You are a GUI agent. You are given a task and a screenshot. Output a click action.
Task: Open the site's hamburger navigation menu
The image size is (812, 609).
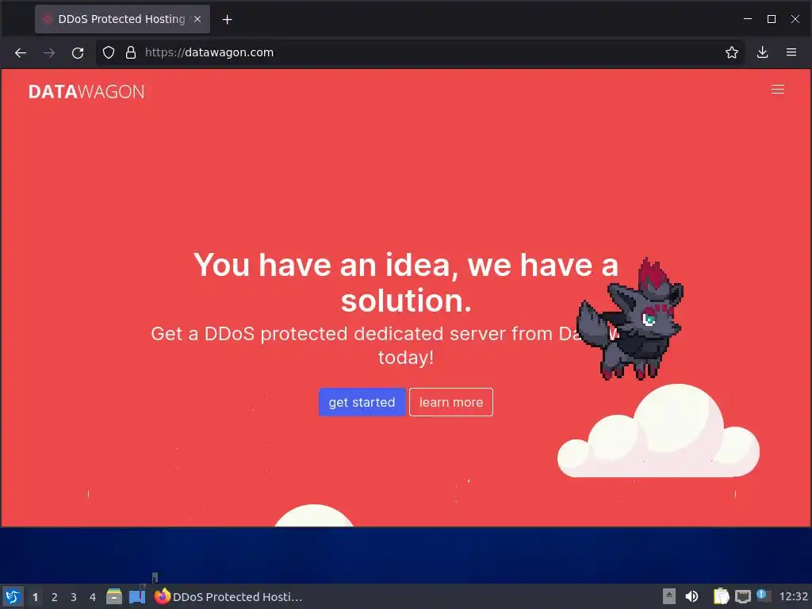coord(777,90)
